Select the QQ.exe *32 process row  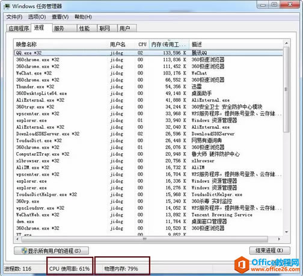(148, 53)
